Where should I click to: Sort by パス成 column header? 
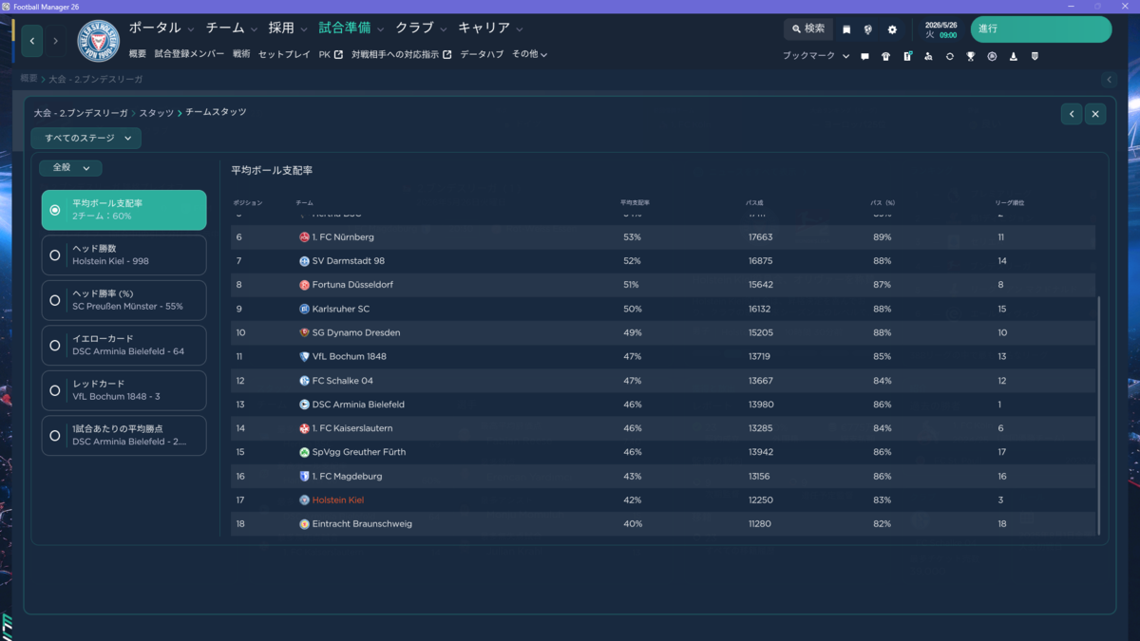[754, 203]
